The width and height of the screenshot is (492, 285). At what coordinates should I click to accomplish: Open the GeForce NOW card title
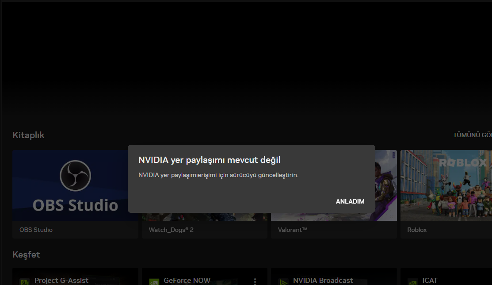187,280
